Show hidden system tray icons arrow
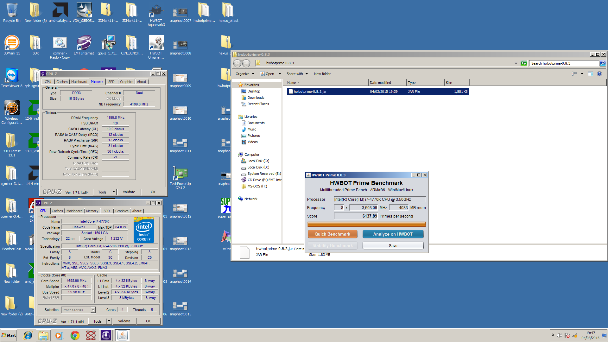The height and width of the screenshot is (342, 608). (553, 335)
